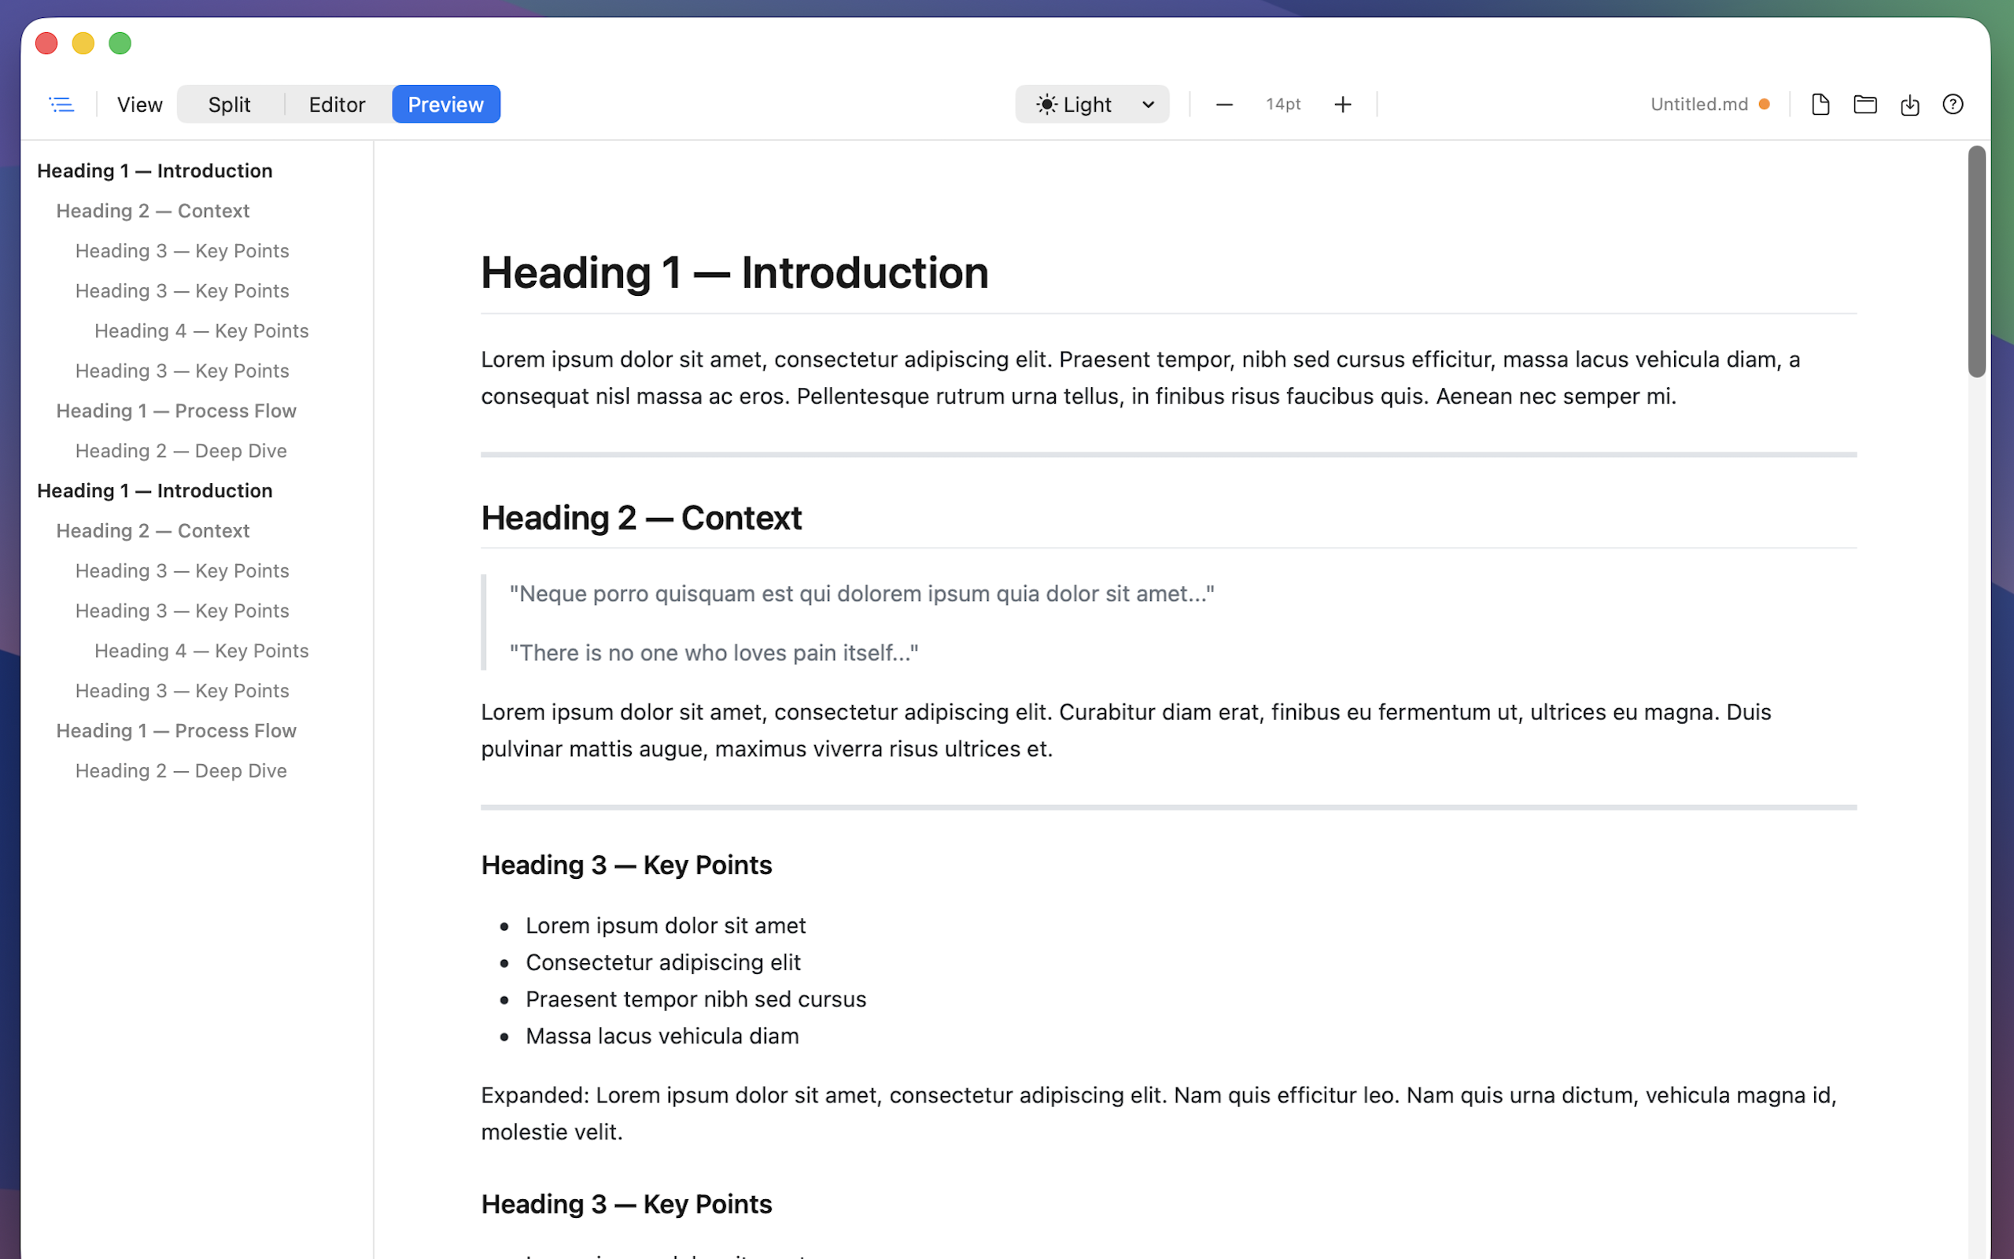Screen dimensions: 2014x1259
Task: Switch to the Editor tab
Action: click(337, 103)
